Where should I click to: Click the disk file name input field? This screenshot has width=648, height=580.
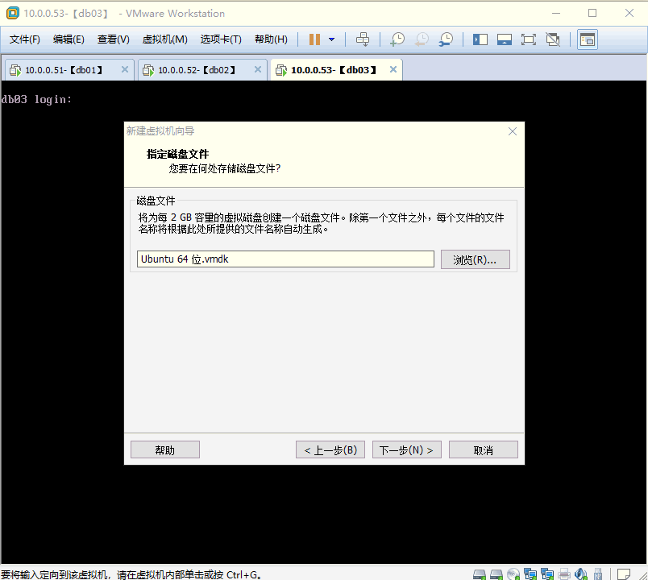(x=285, y=259)
